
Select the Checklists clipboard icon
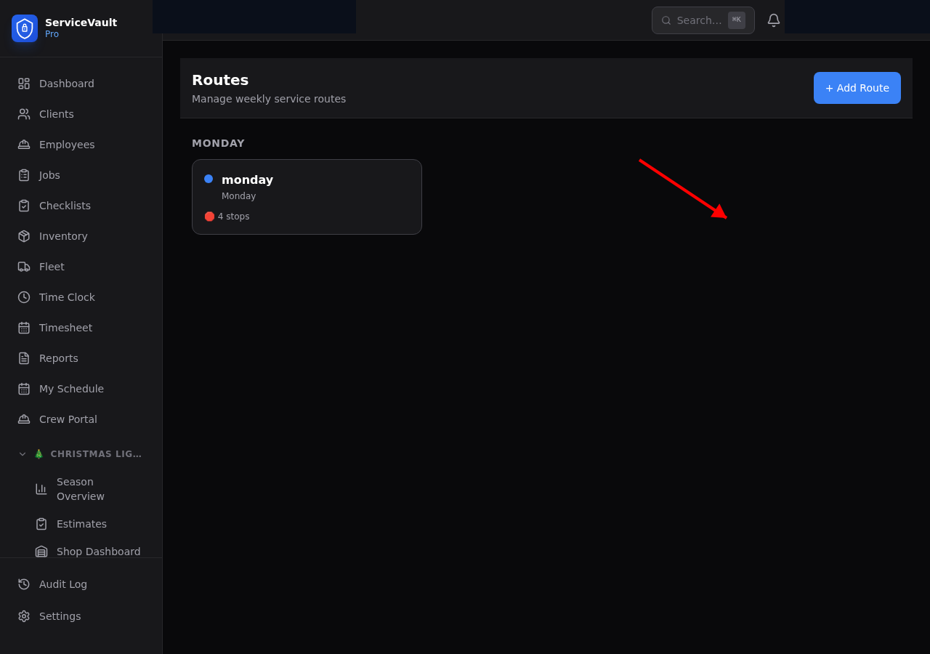[23, 206]
